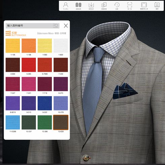This screenshot has width=165, height=165.
Task: Pick the sky blue swatch 11-5396
Action: tap(13, 122)
